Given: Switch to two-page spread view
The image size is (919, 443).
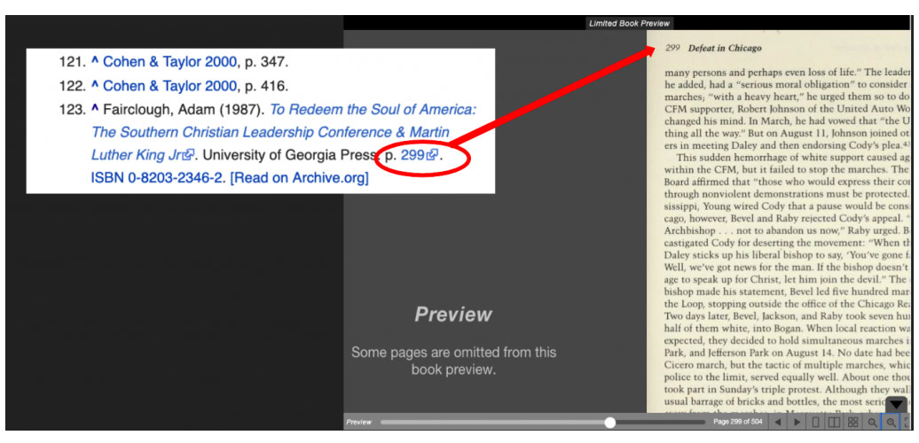Looking at the screenshot, I should 834,423.
